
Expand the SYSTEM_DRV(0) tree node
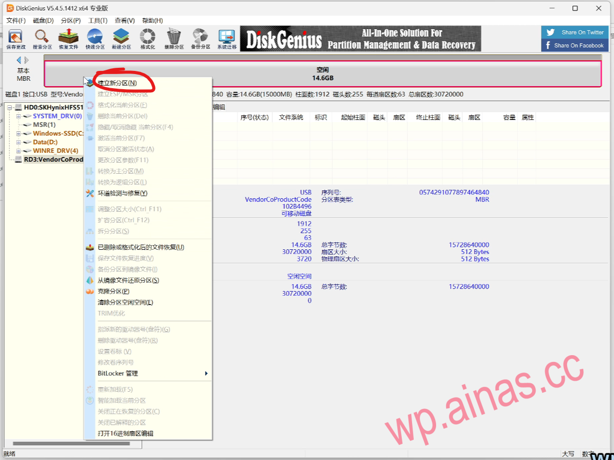click(x=18, y=116)
